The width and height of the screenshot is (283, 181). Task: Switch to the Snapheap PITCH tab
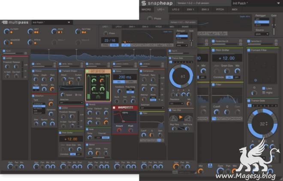point(220,9)
